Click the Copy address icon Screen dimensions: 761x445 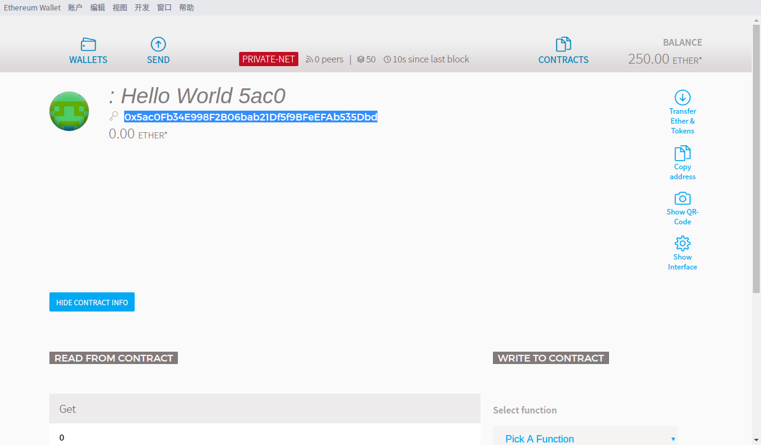683,153
